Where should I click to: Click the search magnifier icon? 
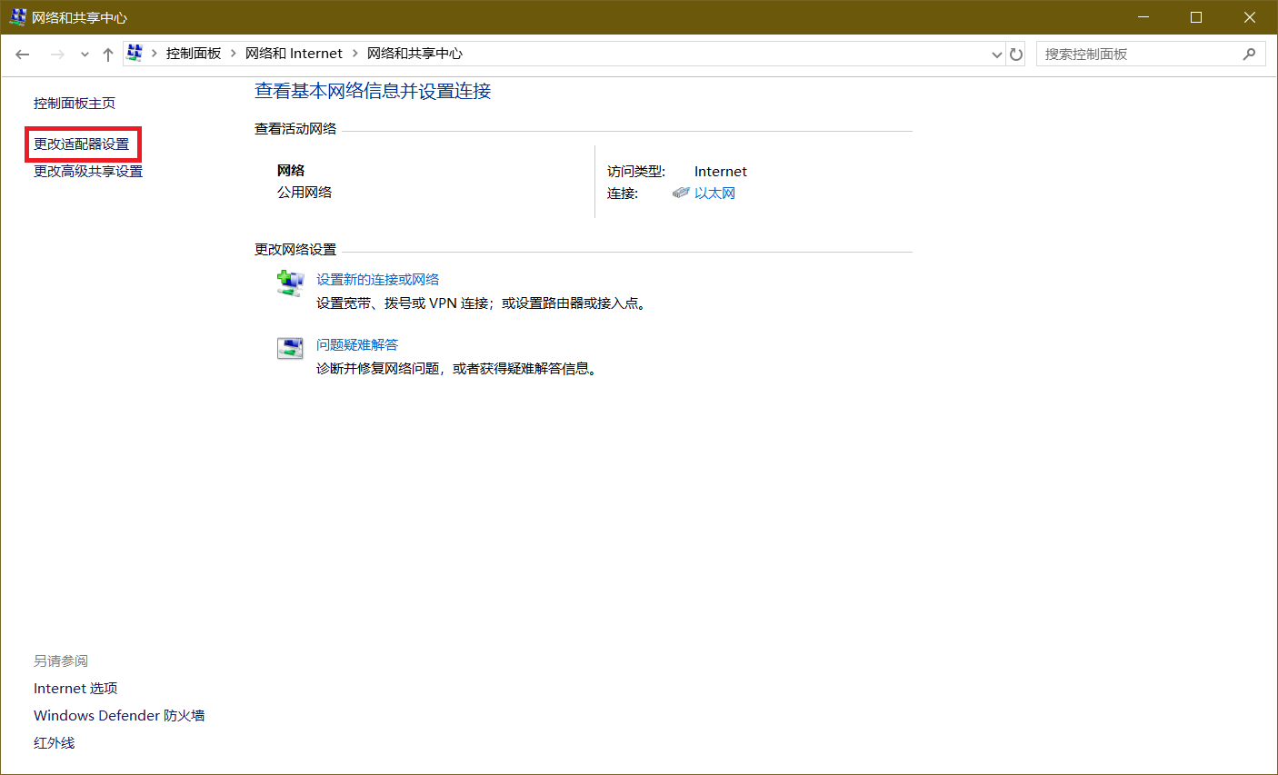point(1249,55)
